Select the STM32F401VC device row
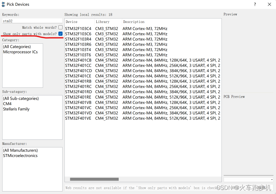The image size is (276, 194). (143, 108)
